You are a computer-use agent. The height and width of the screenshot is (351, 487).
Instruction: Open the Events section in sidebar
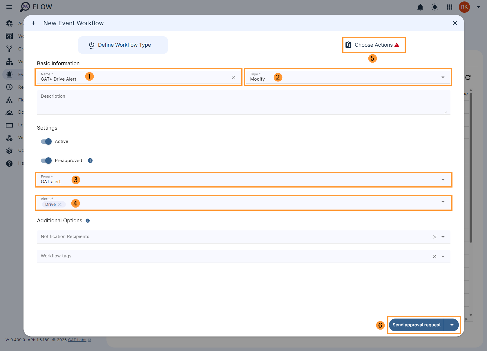coord(9,74)
